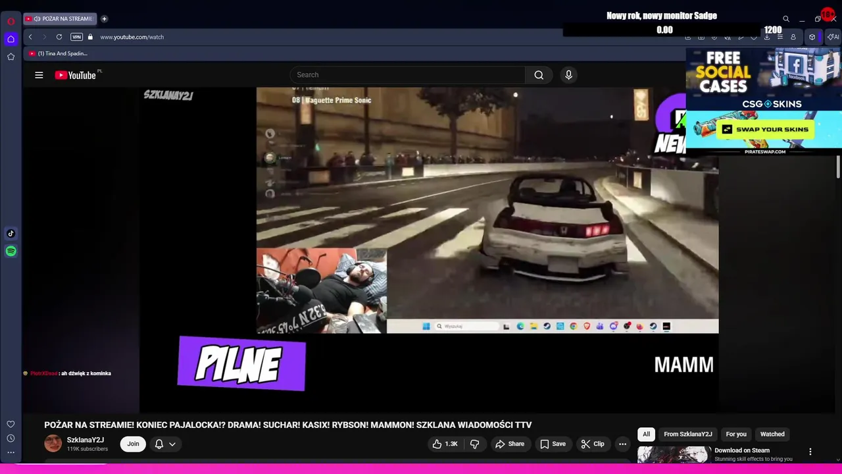Submit search with magnifier button

pos(539,75)
